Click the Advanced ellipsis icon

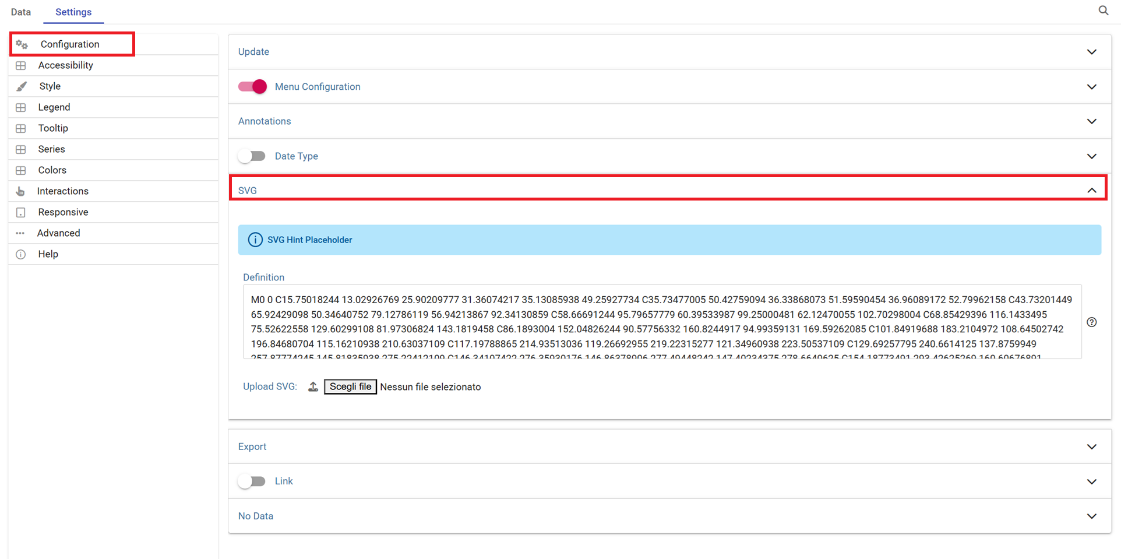tap(20, 233)
